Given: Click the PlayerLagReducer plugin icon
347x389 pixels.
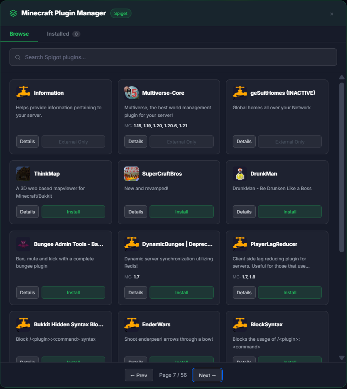Looking at the screenshot, I should [240, 244].
